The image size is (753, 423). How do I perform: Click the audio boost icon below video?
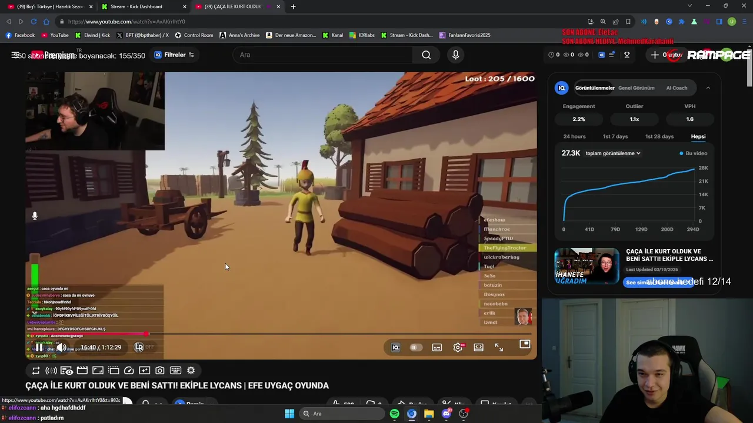click(51, 370)
